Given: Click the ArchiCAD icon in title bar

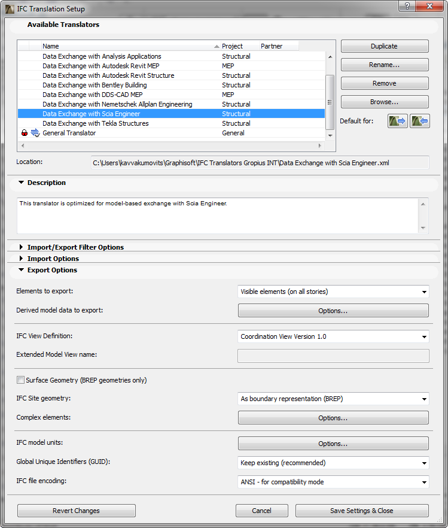Looking at the screenshot, I should (10, 9).
